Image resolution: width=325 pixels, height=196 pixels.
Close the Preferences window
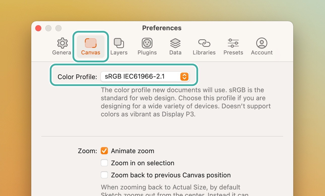(38, 28)
